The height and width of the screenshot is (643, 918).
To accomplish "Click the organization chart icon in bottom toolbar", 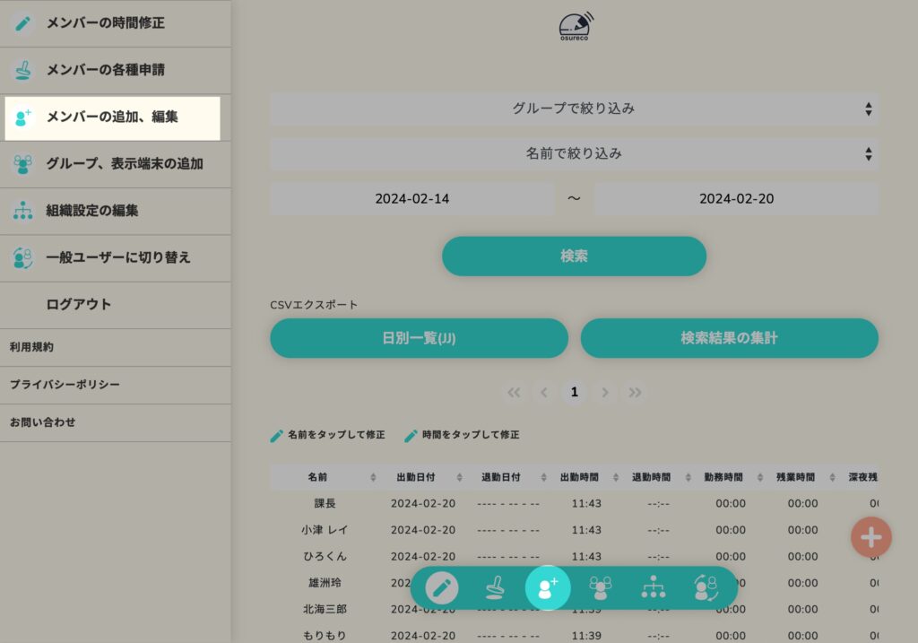I will [654, 588].
